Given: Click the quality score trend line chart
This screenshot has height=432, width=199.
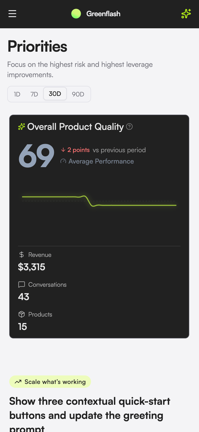Looking at the screenshot, I should click(x=99, y=201).
